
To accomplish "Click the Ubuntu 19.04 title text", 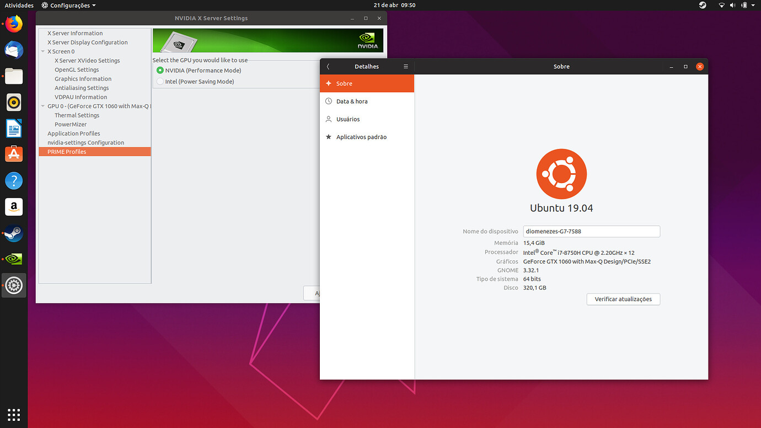I will [x=561, y=208].
